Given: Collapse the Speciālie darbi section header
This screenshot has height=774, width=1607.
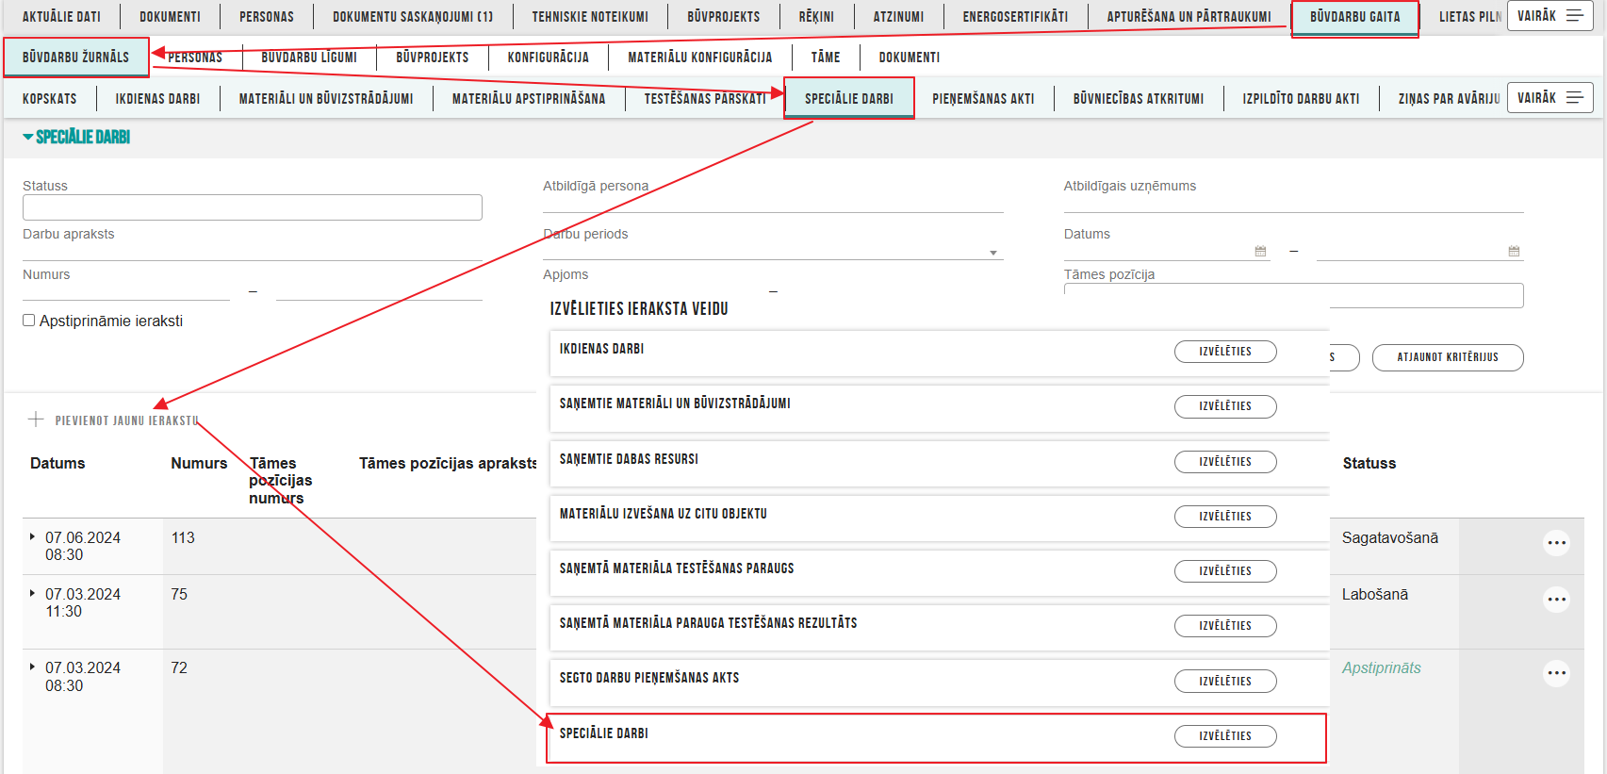Looking at the screenshot, I should point(76,137).
